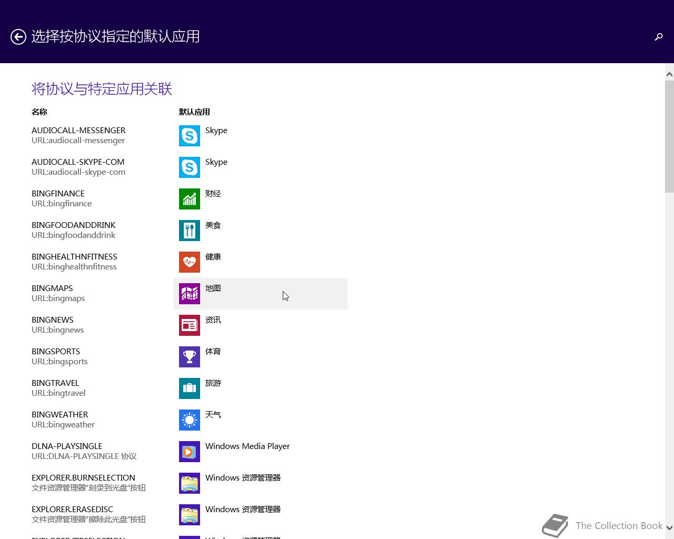Select the 资讯 news app icon
The image size is (674, 539).
[190, 325]
